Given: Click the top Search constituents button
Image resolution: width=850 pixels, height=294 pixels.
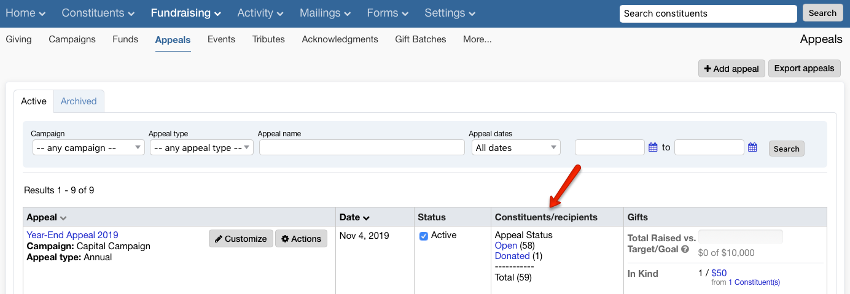Looking at the screenshot, I should tap(822, 13).
